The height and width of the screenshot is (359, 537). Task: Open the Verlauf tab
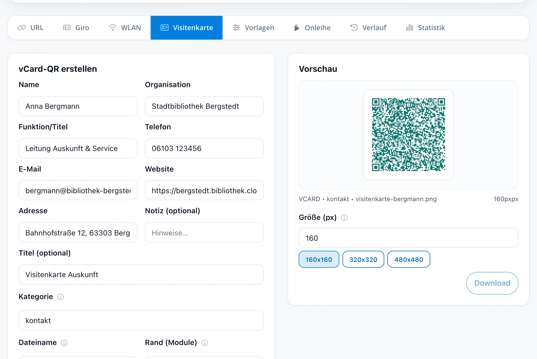point(368,28)
